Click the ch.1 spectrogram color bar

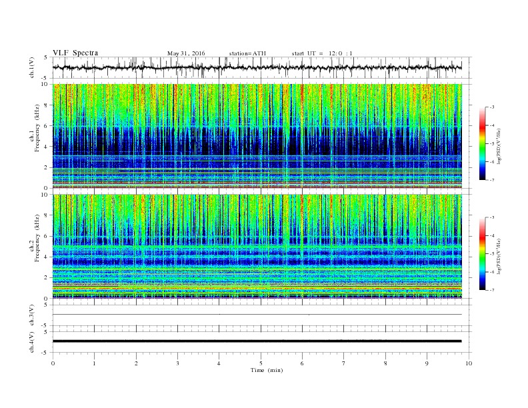[482, 143]
